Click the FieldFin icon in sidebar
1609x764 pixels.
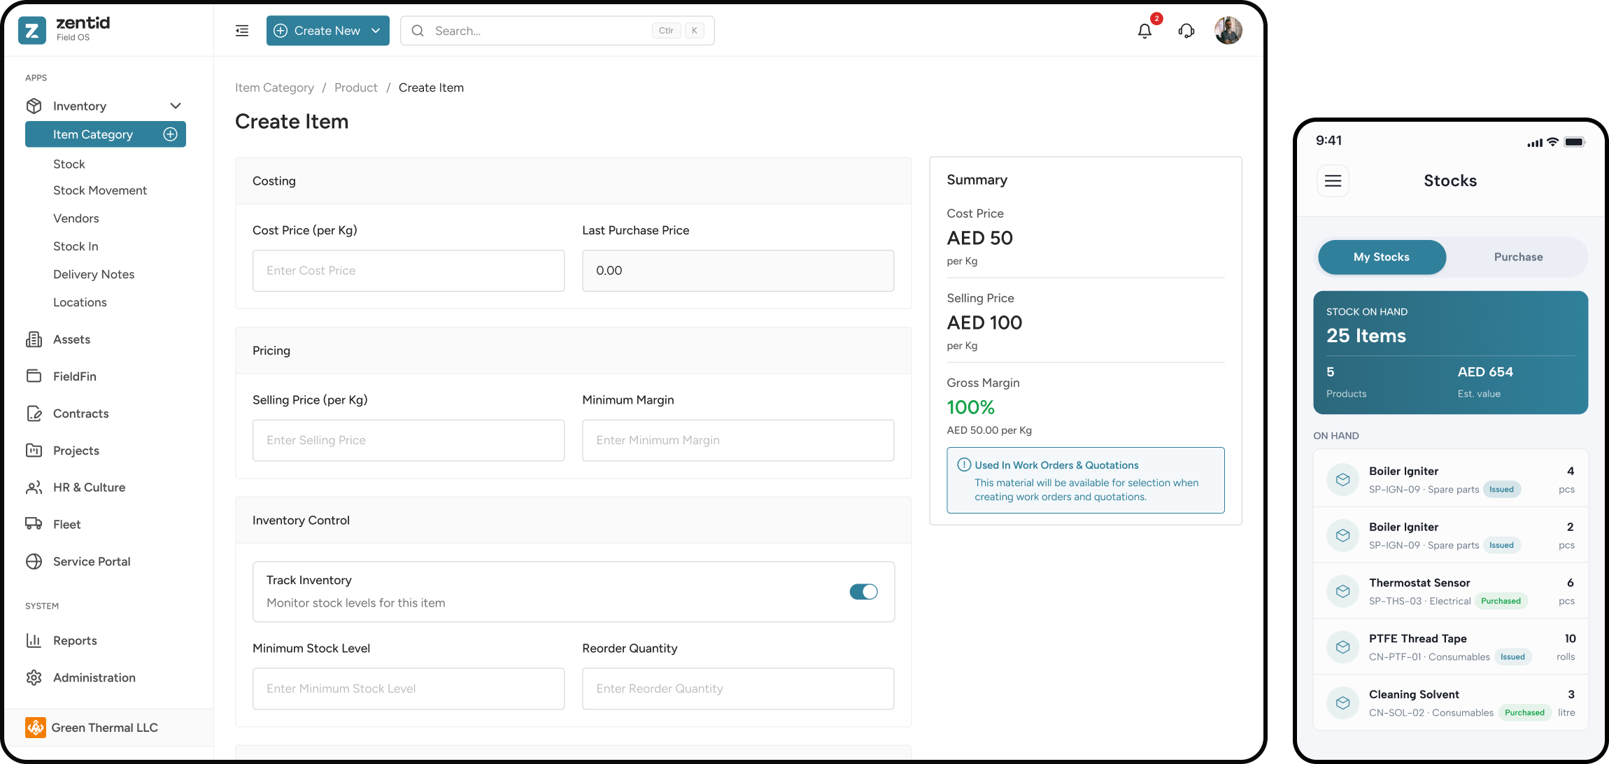[34, 376]
